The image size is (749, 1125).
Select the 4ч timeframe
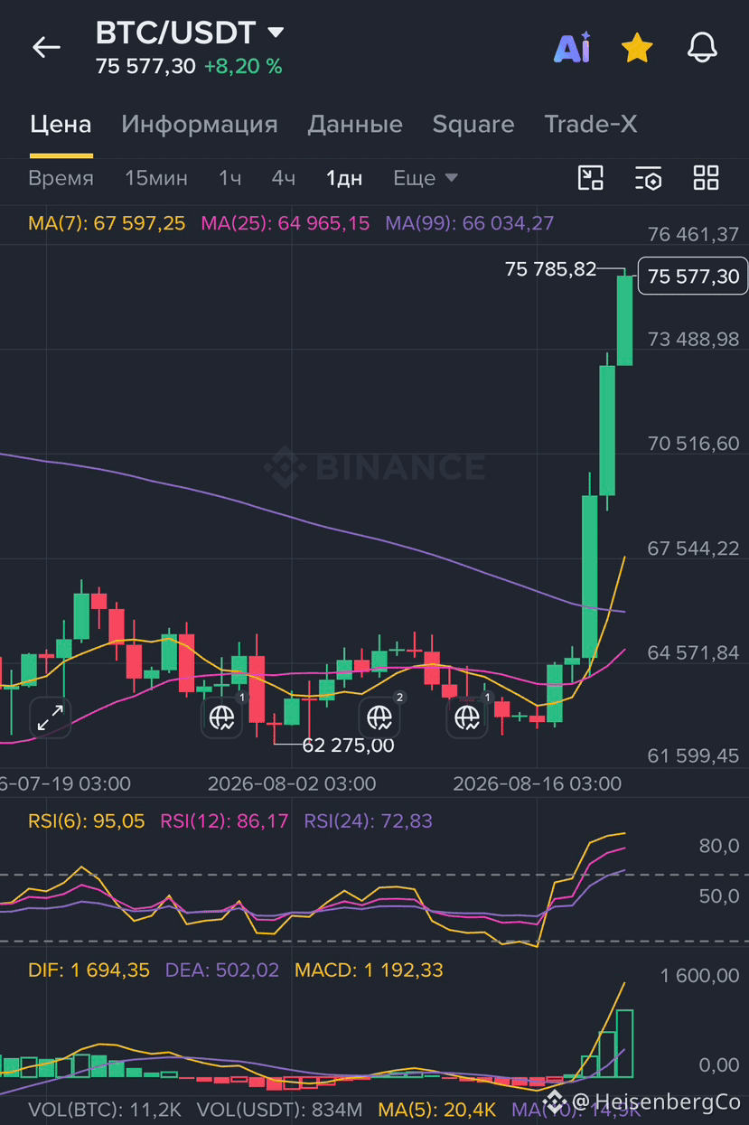[x=284, y=178]
